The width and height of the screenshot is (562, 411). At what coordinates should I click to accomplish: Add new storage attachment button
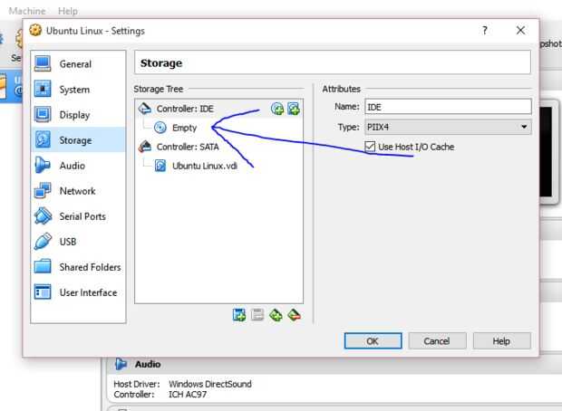pyautogui.click(x=276, y=315)
